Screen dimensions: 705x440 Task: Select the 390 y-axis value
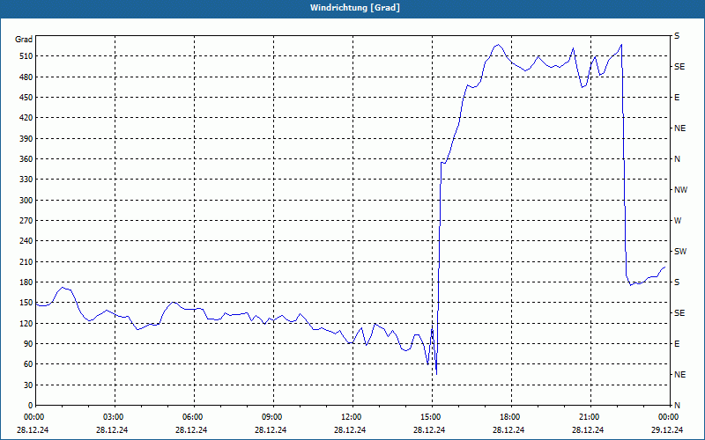[x=26, y=139]
